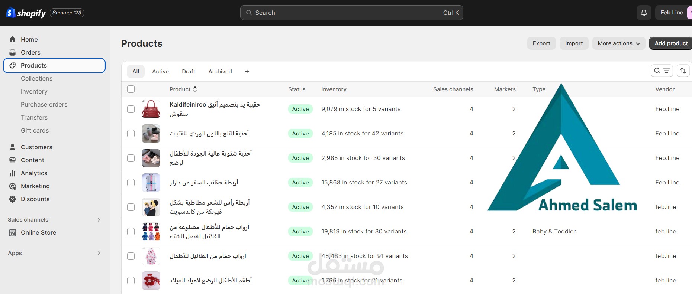Click '45,483 in stock for 91 variants'
This screenshot has width=692, height=294.
365,256
